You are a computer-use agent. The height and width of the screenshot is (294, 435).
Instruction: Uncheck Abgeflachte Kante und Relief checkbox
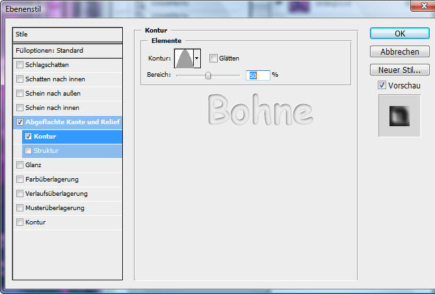click(x=20, y=122)
